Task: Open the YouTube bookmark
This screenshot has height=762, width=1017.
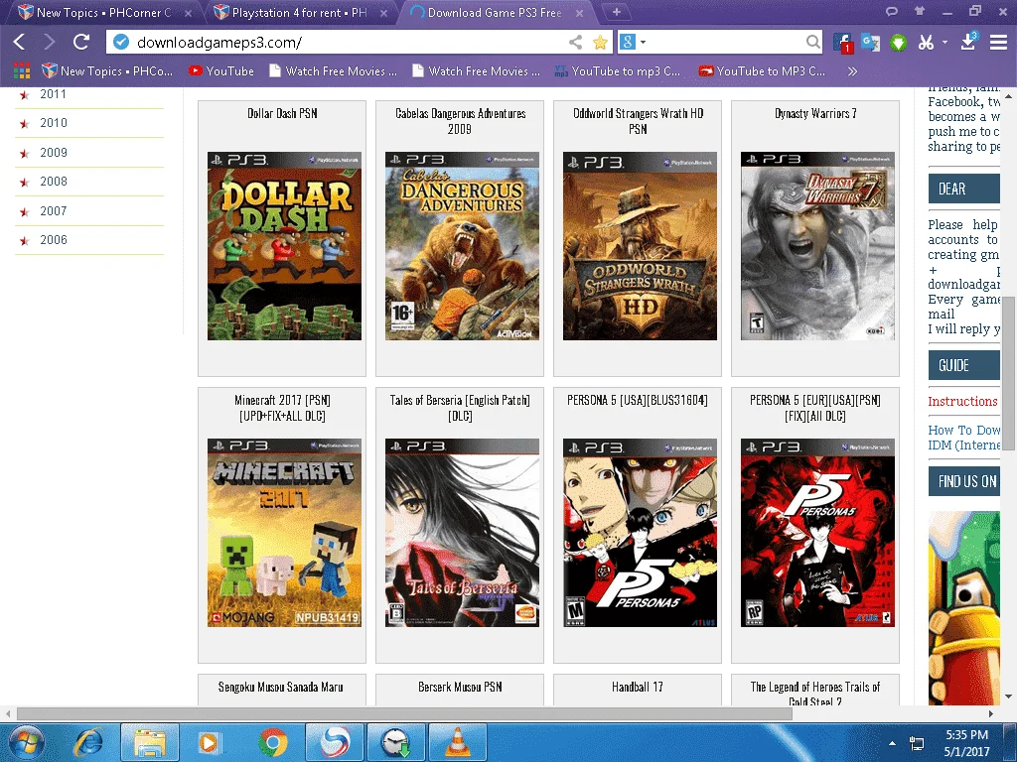Action: 221,70
